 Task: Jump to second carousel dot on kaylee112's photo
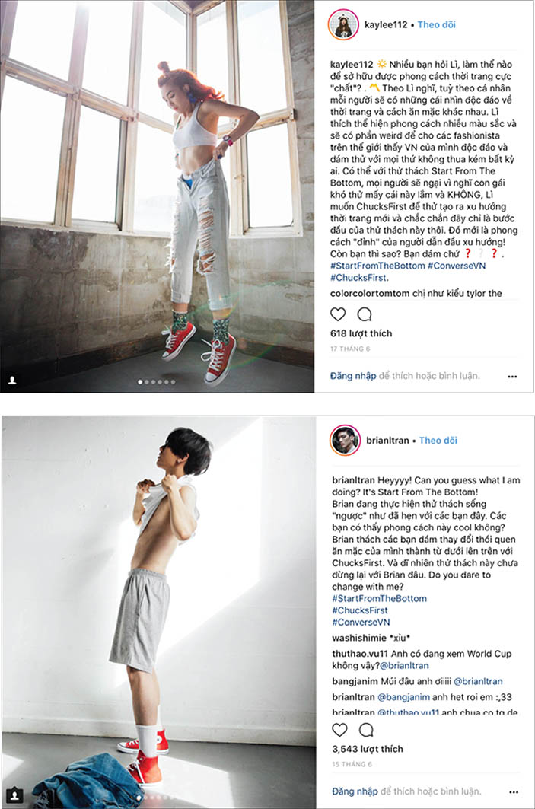coord(147,382)
